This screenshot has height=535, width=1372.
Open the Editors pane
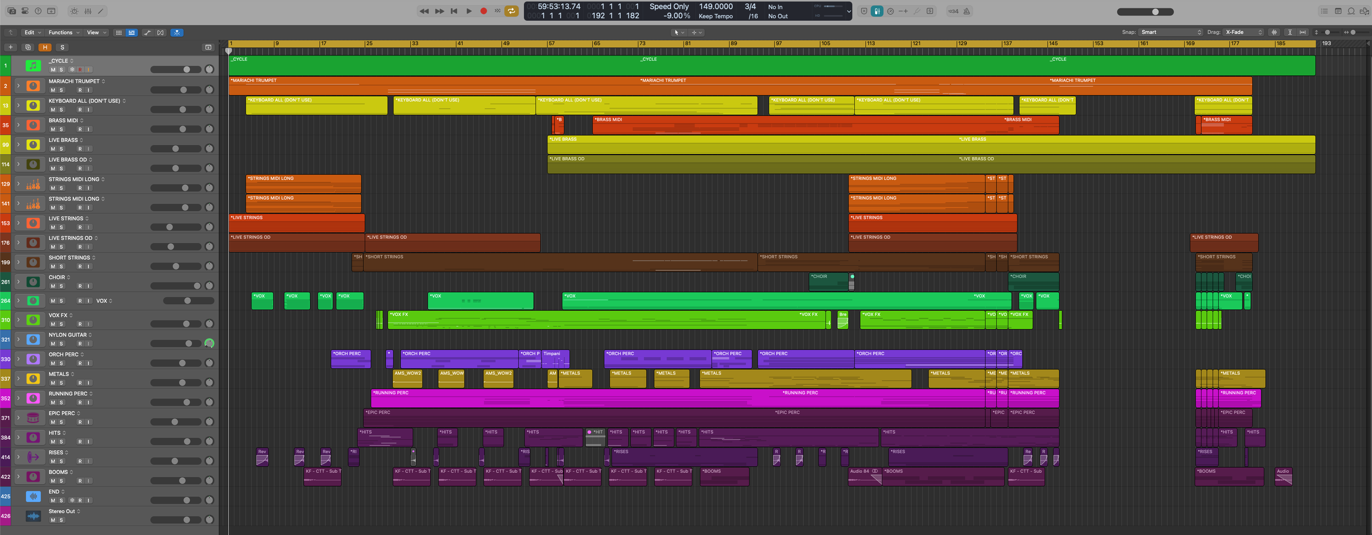point(101,11)
